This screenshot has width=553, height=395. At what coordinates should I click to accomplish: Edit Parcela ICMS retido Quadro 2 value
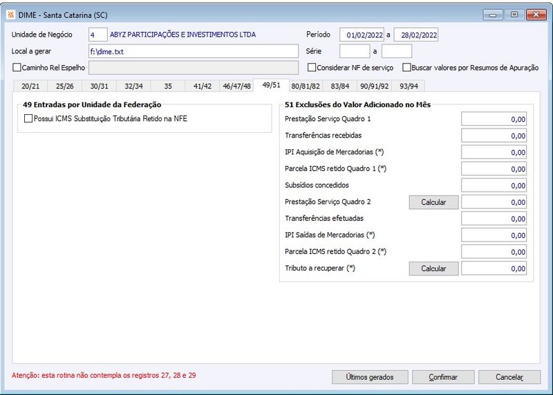[494, 252]
